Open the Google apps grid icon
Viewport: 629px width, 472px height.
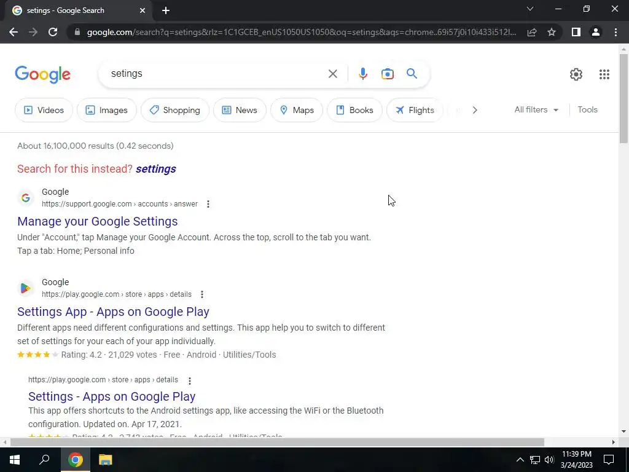coord(604,74)
